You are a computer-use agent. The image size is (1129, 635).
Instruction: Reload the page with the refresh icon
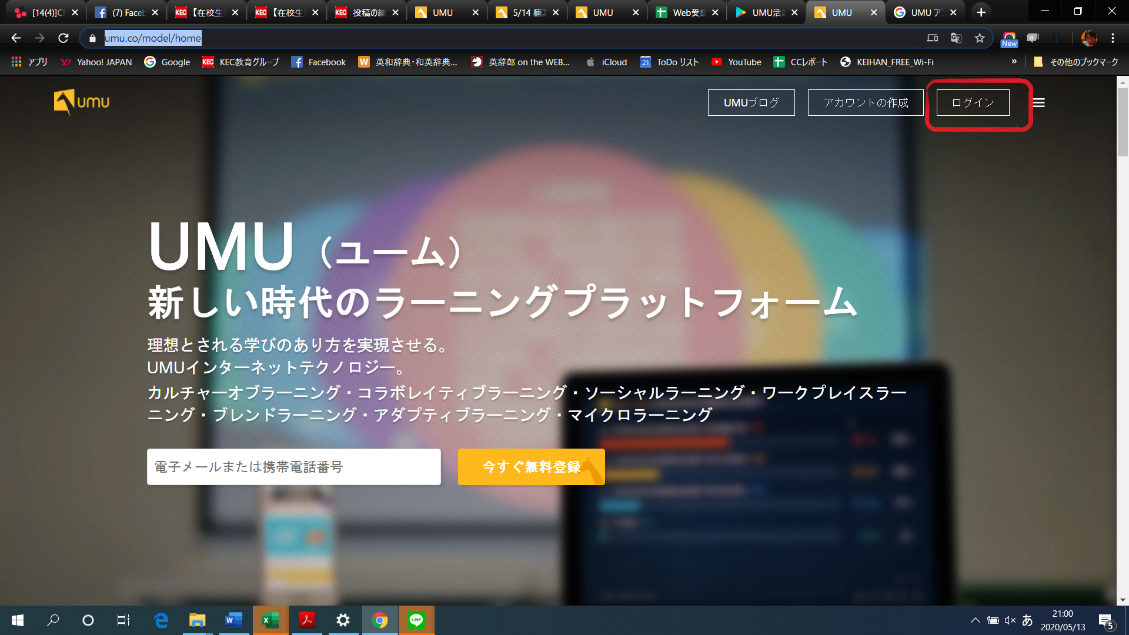pos(64,38)
